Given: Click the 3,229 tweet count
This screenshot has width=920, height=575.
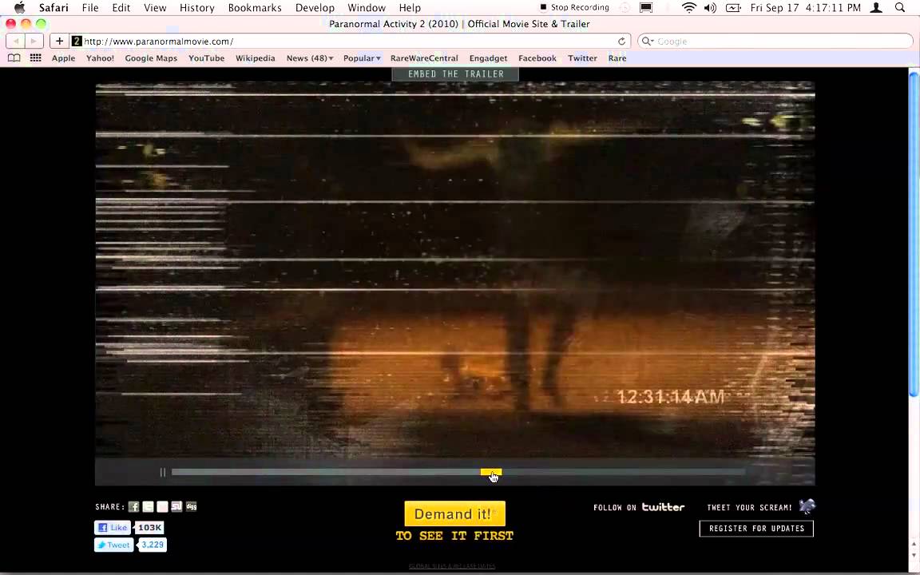Looking at the screenshot, I should click(x=153, y=545).
